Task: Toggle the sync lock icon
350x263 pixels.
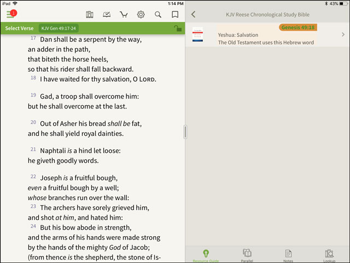Action: point(178,28)
